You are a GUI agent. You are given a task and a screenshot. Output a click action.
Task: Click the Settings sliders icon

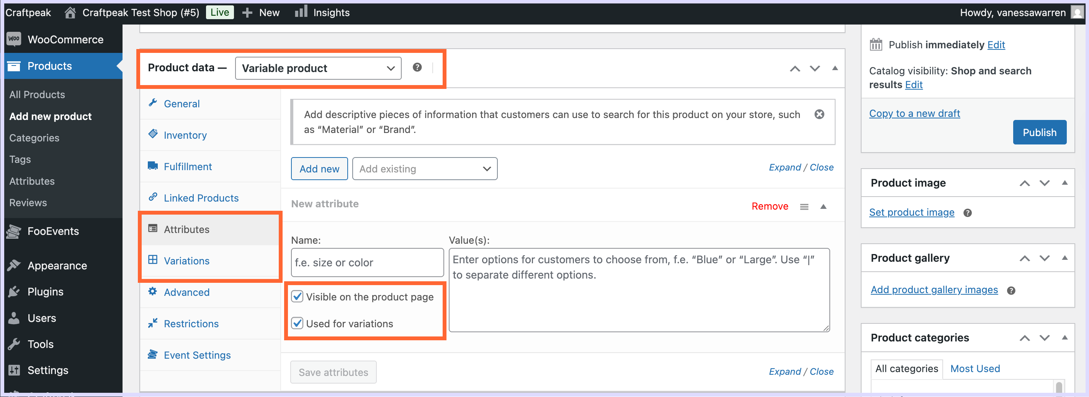(x=14, y=370)
